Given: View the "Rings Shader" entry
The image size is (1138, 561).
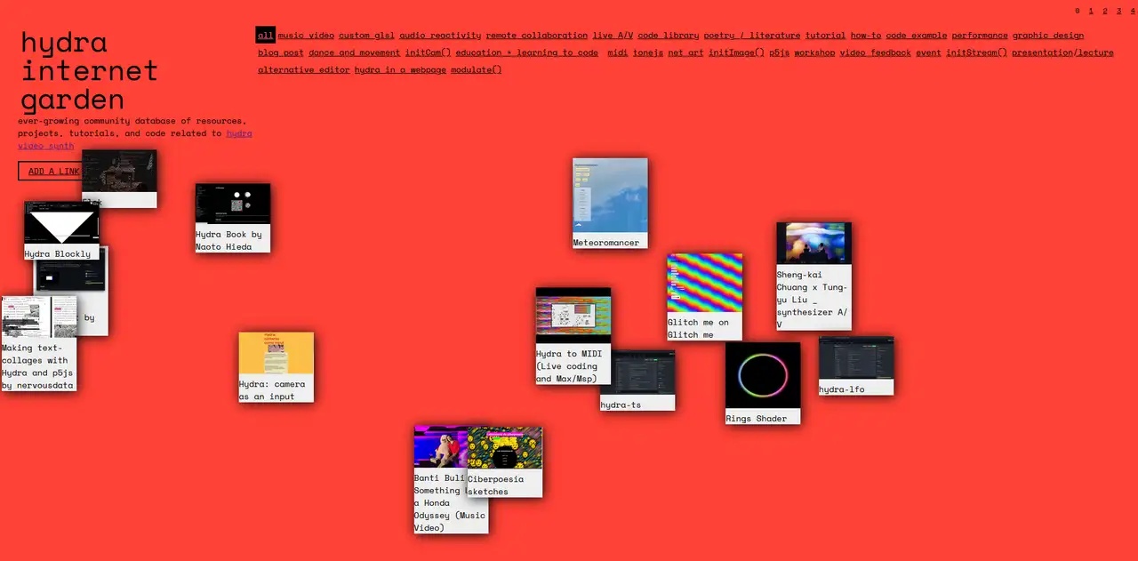Looking at the screenshot, I should point(762,381).
